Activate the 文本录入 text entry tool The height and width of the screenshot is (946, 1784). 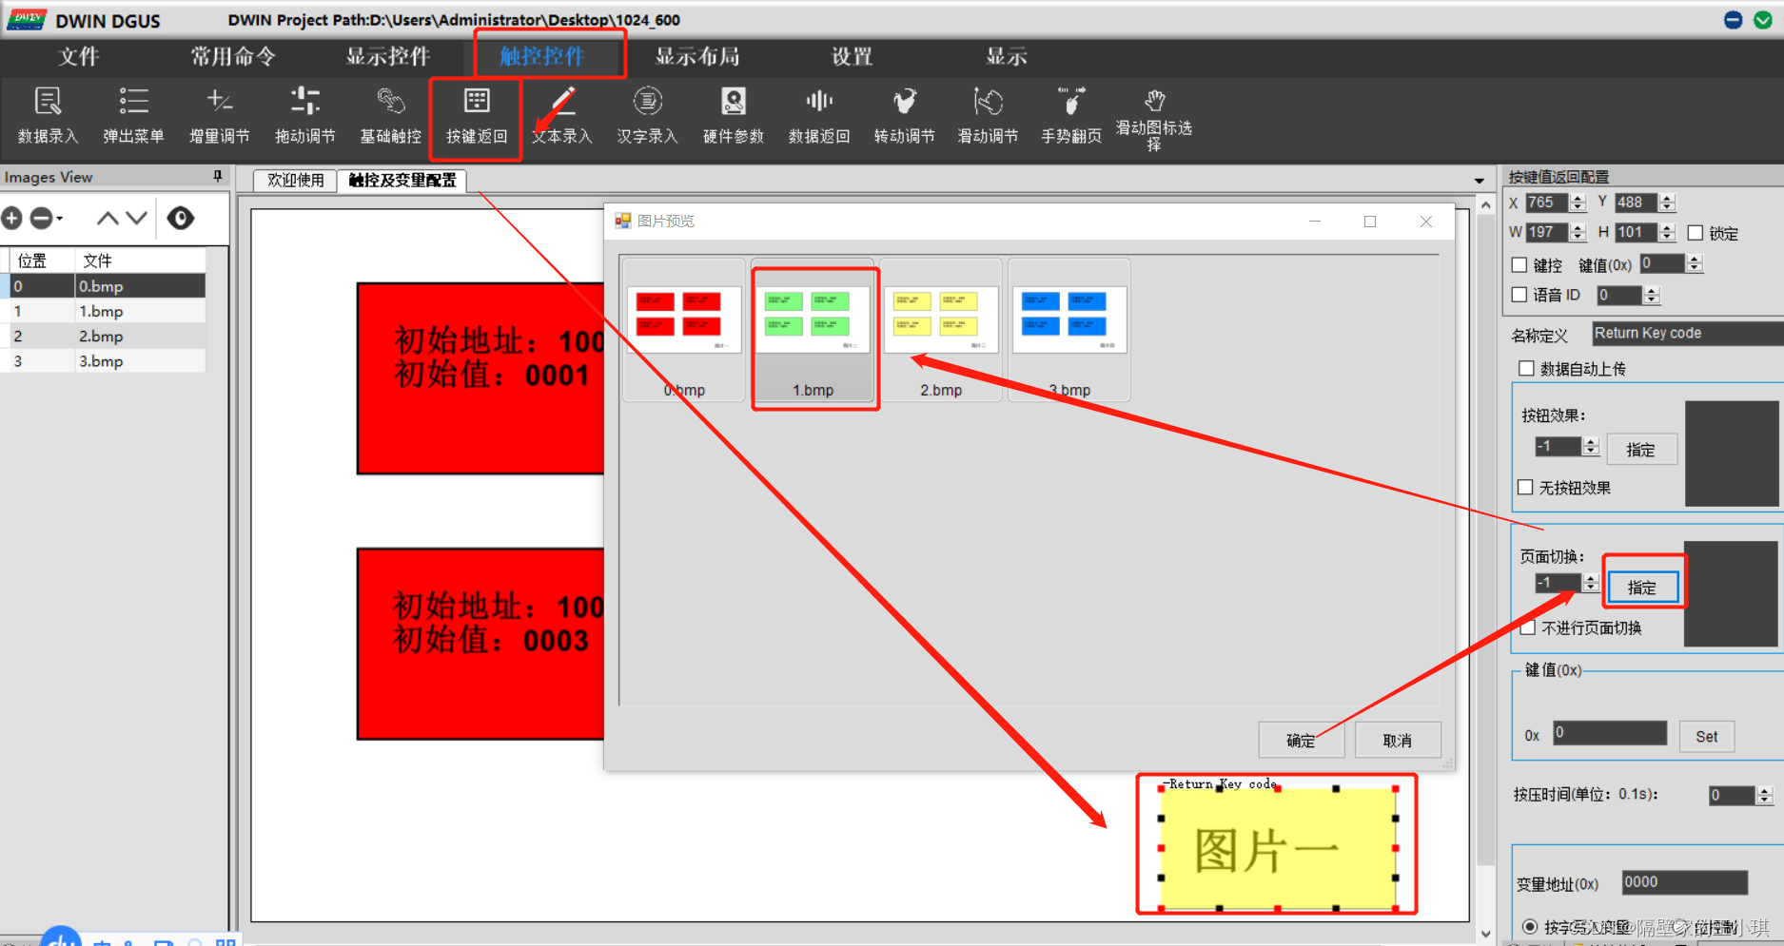click(561, 114)
